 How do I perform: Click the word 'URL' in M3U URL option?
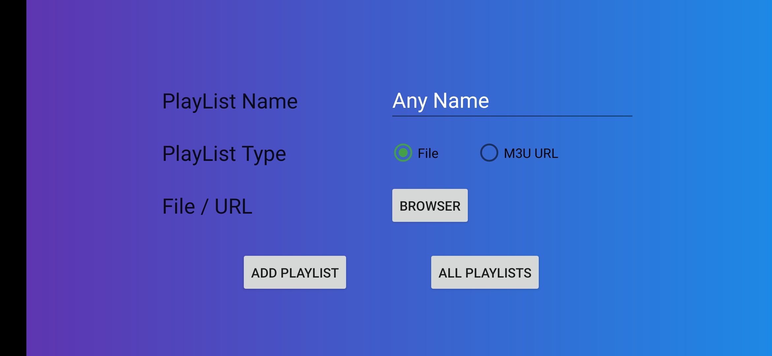click(546, 154)
